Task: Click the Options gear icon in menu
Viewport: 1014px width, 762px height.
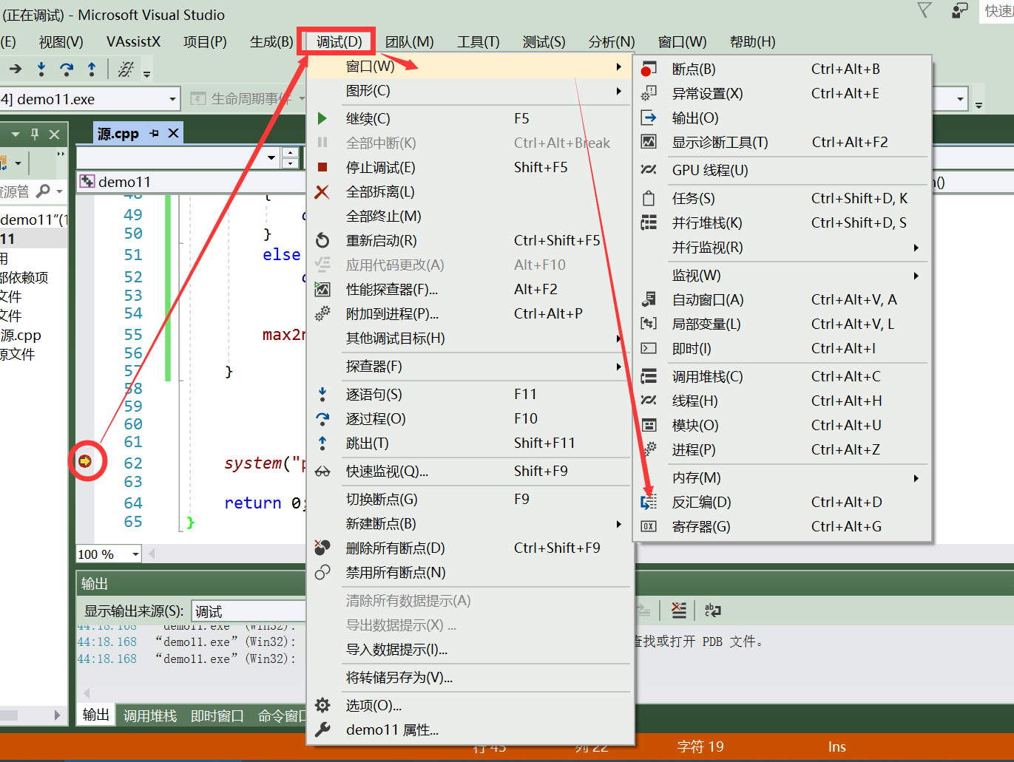Action: 322,705
